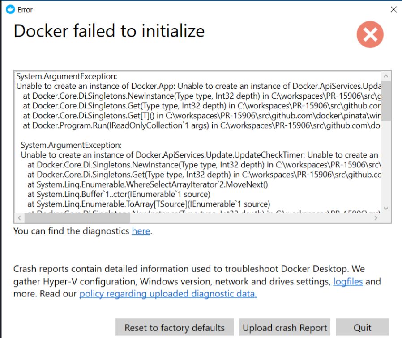The image size is (402, 338).
Task: Click the red error X circle icon
Action: tap(370, 34)
